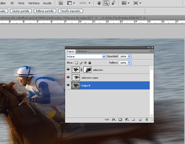The image size is (185, 144).
Task: Collapse the Capas panel to icons
Action: tap(149, 48)
